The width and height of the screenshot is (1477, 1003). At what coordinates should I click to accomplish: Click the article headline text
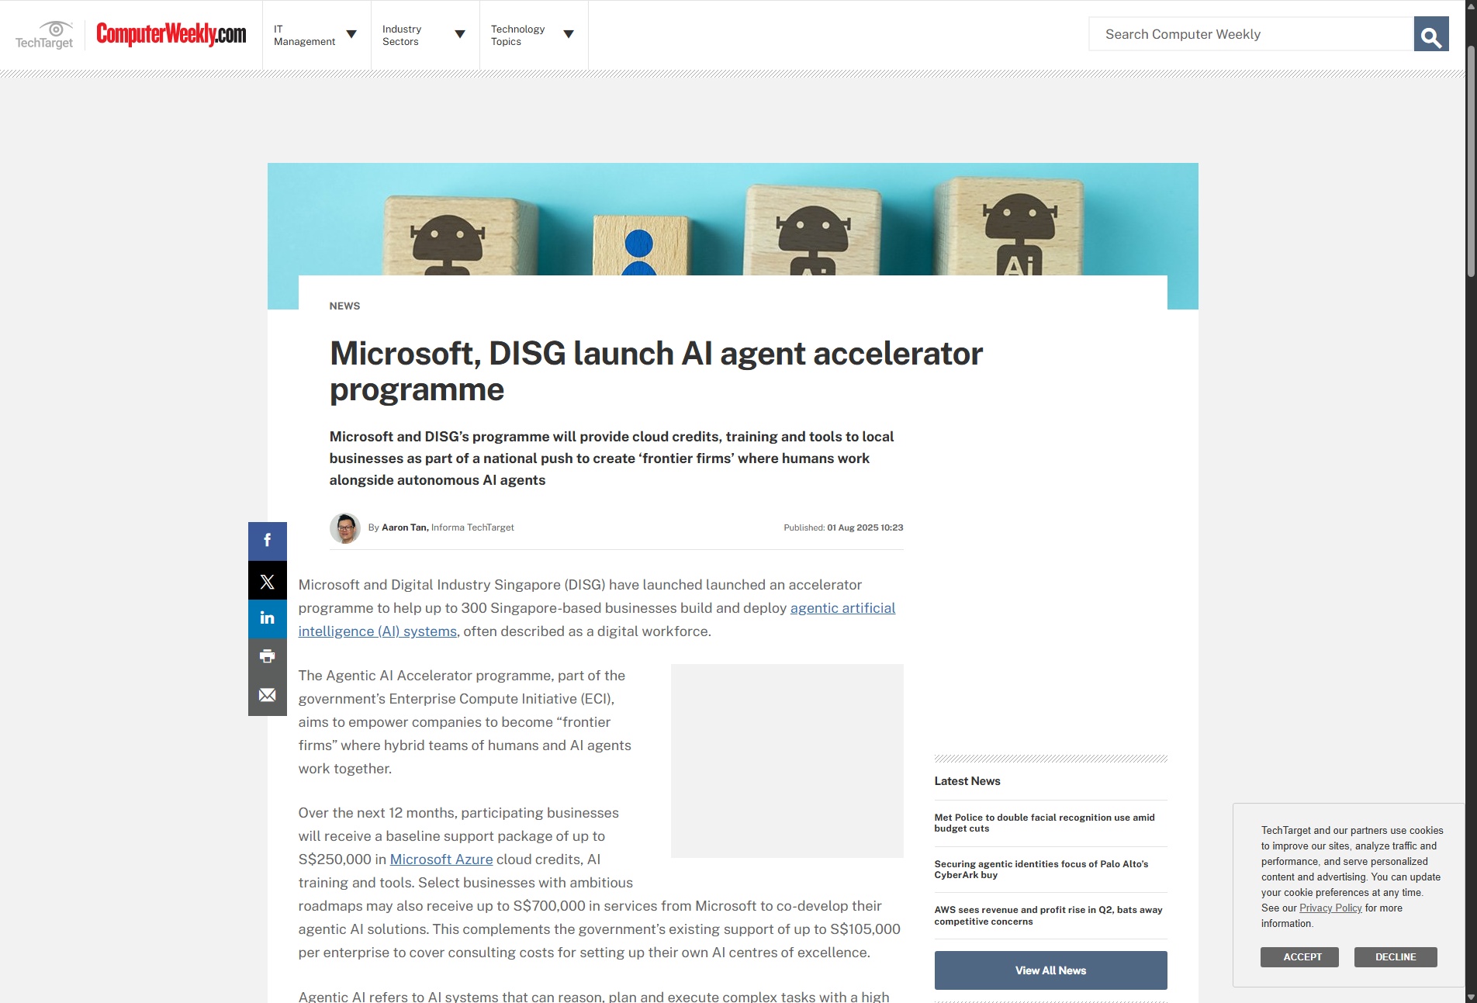point(655,372)
